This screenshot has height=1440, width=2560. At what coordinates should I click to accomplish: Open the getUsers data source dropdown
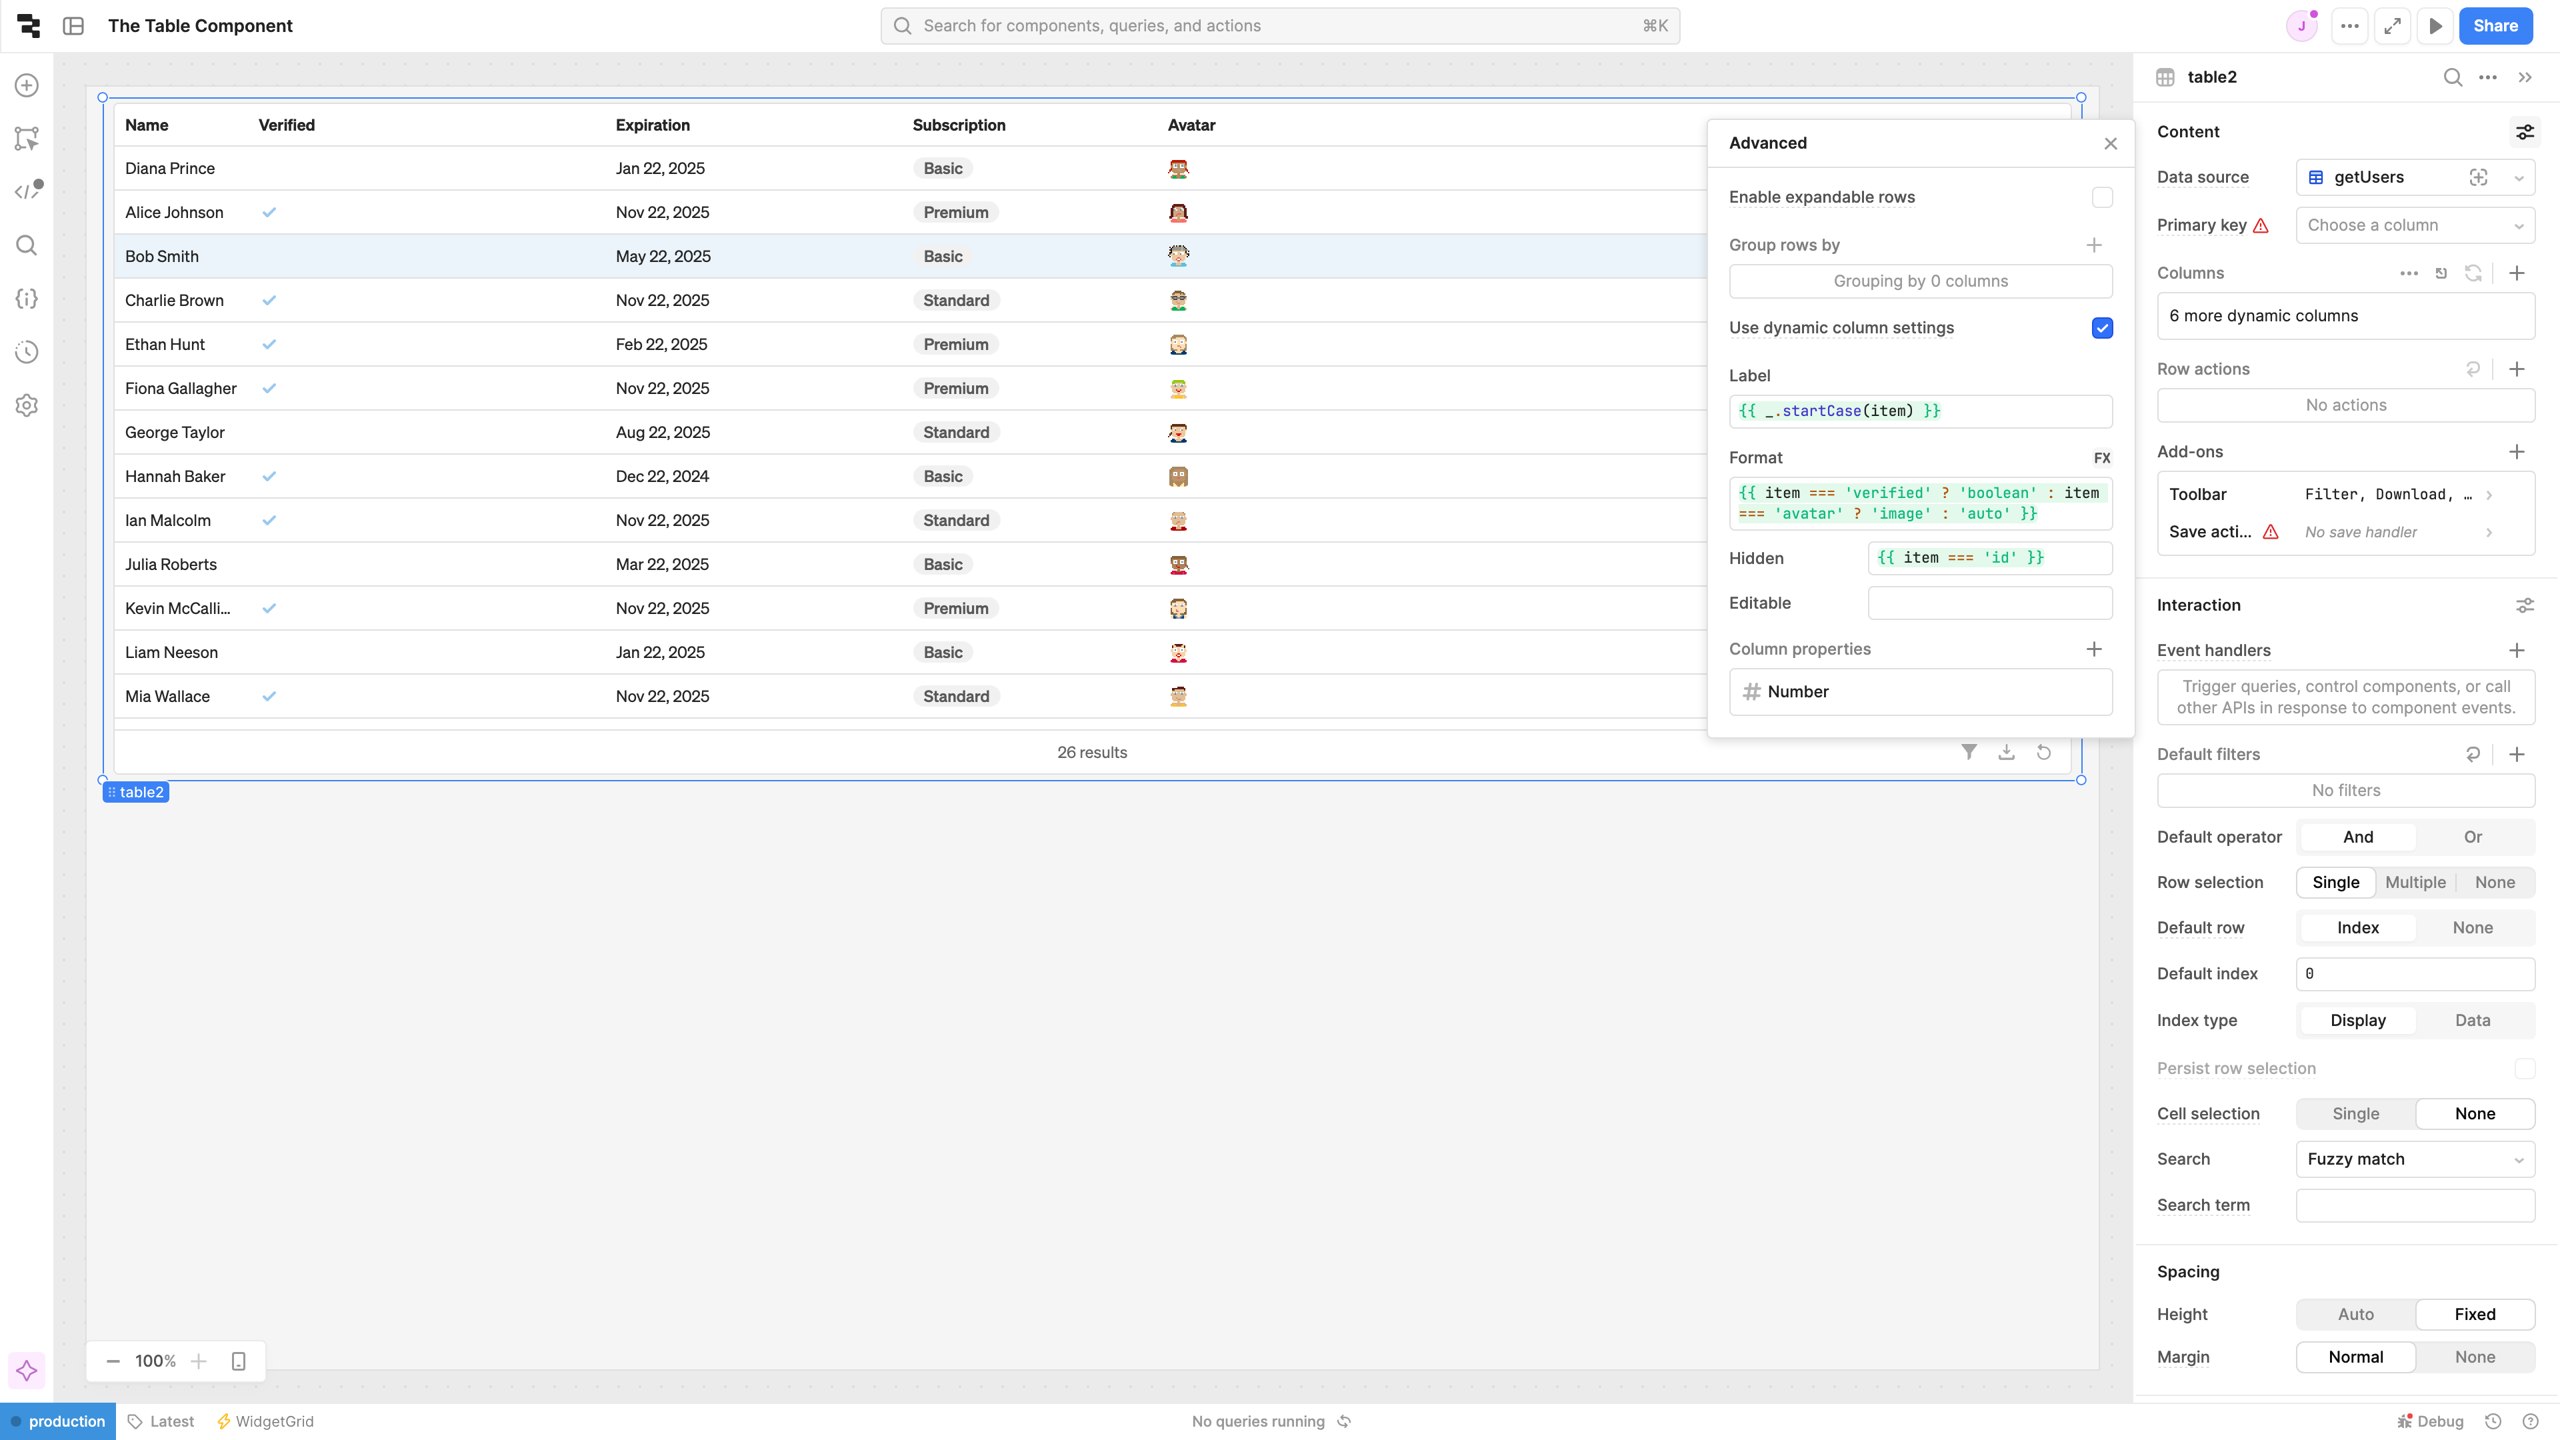2518,177
